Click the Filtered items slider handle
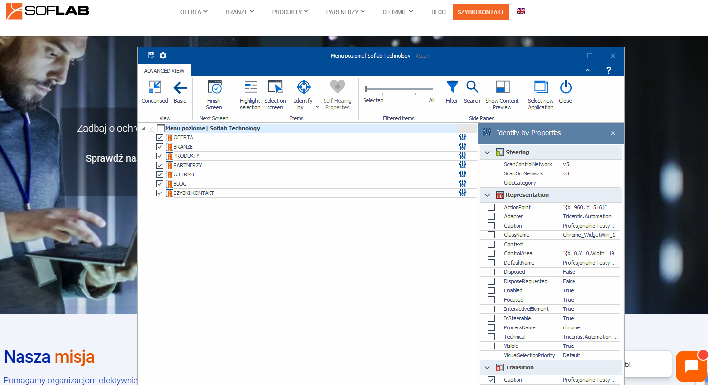 tap(366, 89)
